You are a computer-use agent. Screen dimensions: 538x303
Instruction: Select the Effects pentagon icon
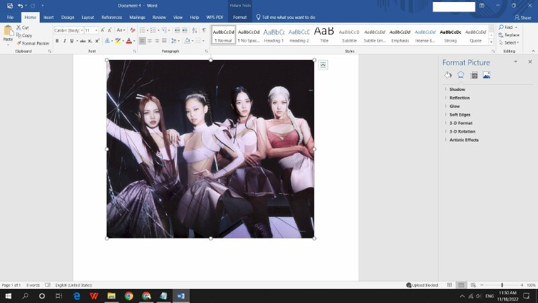[461, 75]
